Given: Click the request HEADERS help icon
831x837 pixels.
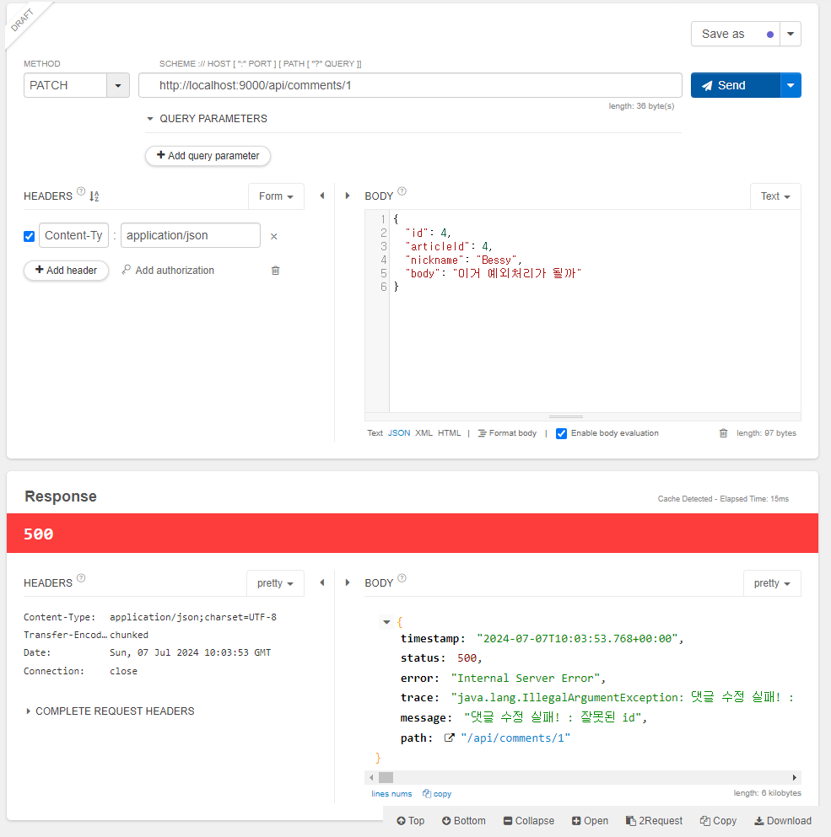Looking at the screenshot, I should pos(81,191).
